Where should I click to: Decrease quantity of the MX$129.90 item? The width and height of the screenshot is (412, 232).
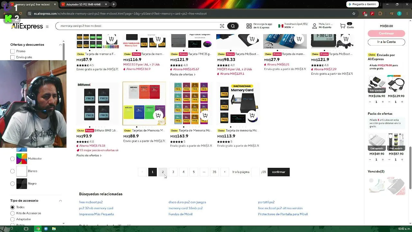tap(389, 102)
